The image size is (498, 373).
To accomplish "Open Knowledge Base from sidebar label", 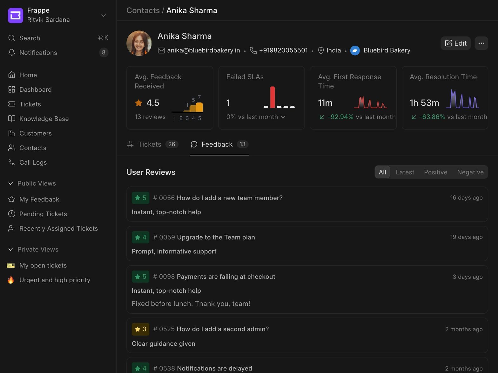I will click(44, 119).
